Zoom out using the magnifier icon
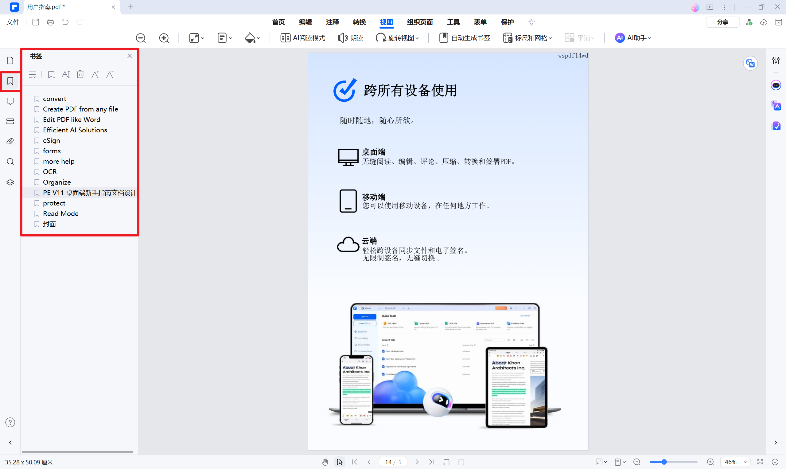The width and height of the screenshot is (786, 469). [x=141, y=37]
